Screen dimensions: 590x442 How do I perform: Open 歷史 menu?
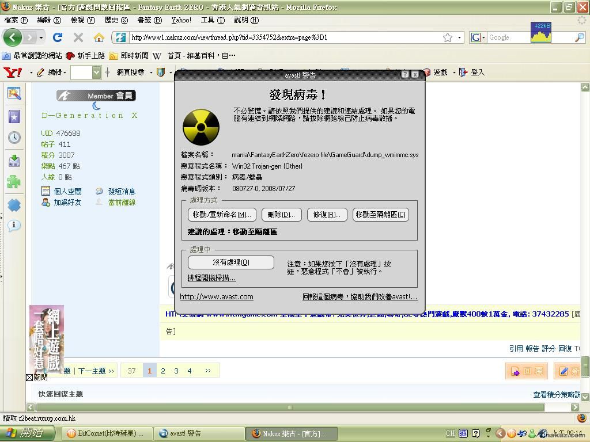[x=116, y=20]
